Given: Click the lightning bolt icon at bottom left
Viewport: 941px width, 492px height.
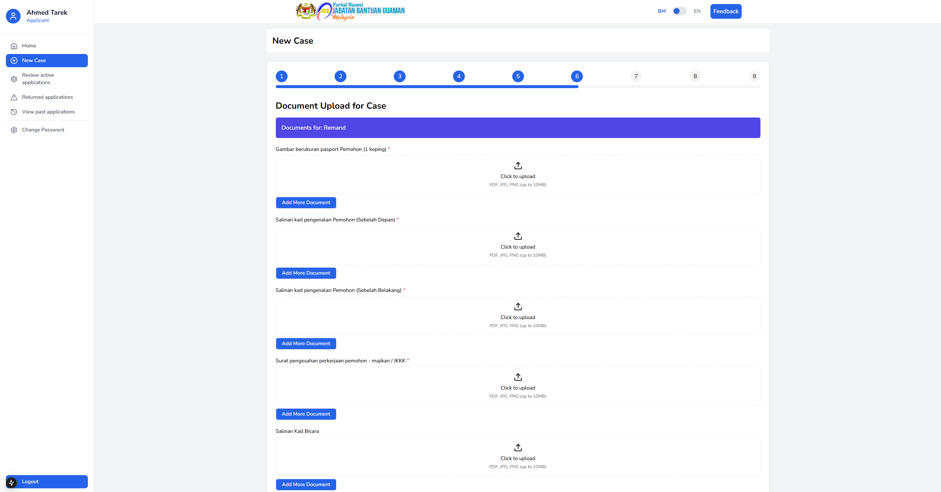Looking at the screenshot, I should 11,482.
